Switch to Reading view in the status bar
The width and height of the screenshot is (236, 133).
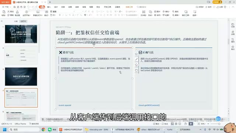pyautogui.click(x=180, y=124)
